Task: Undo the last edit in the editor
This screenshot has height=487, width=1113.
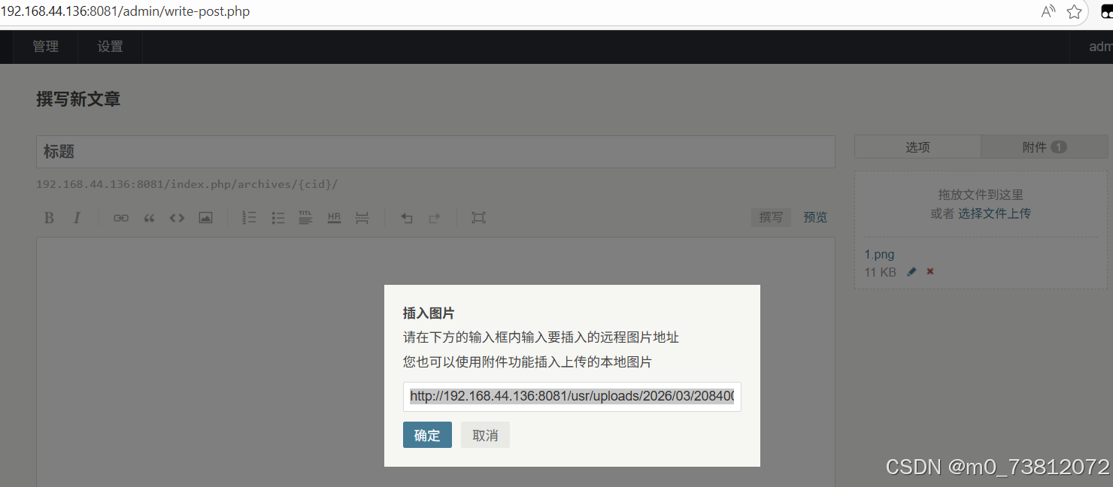Action: coord(406,218)
